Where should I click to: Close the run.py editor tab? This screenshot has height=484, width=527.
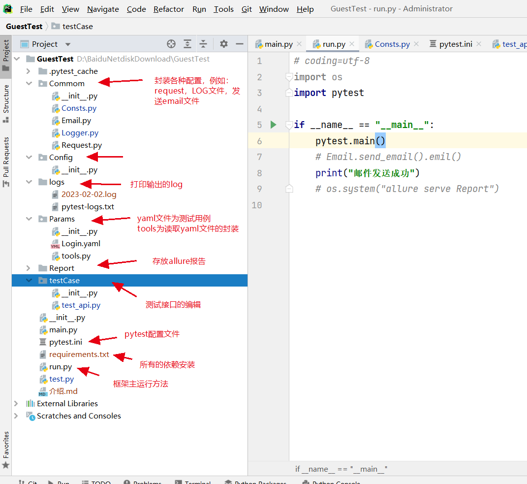(352, 44)
